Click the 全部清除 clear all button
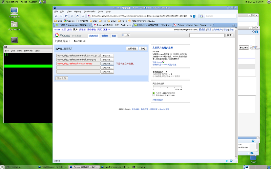Viewport: 271px width, 169px height. click(132, 49)
